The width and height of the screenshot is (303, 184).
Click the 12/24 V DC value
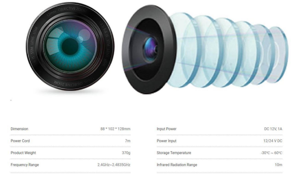point(273,141)
